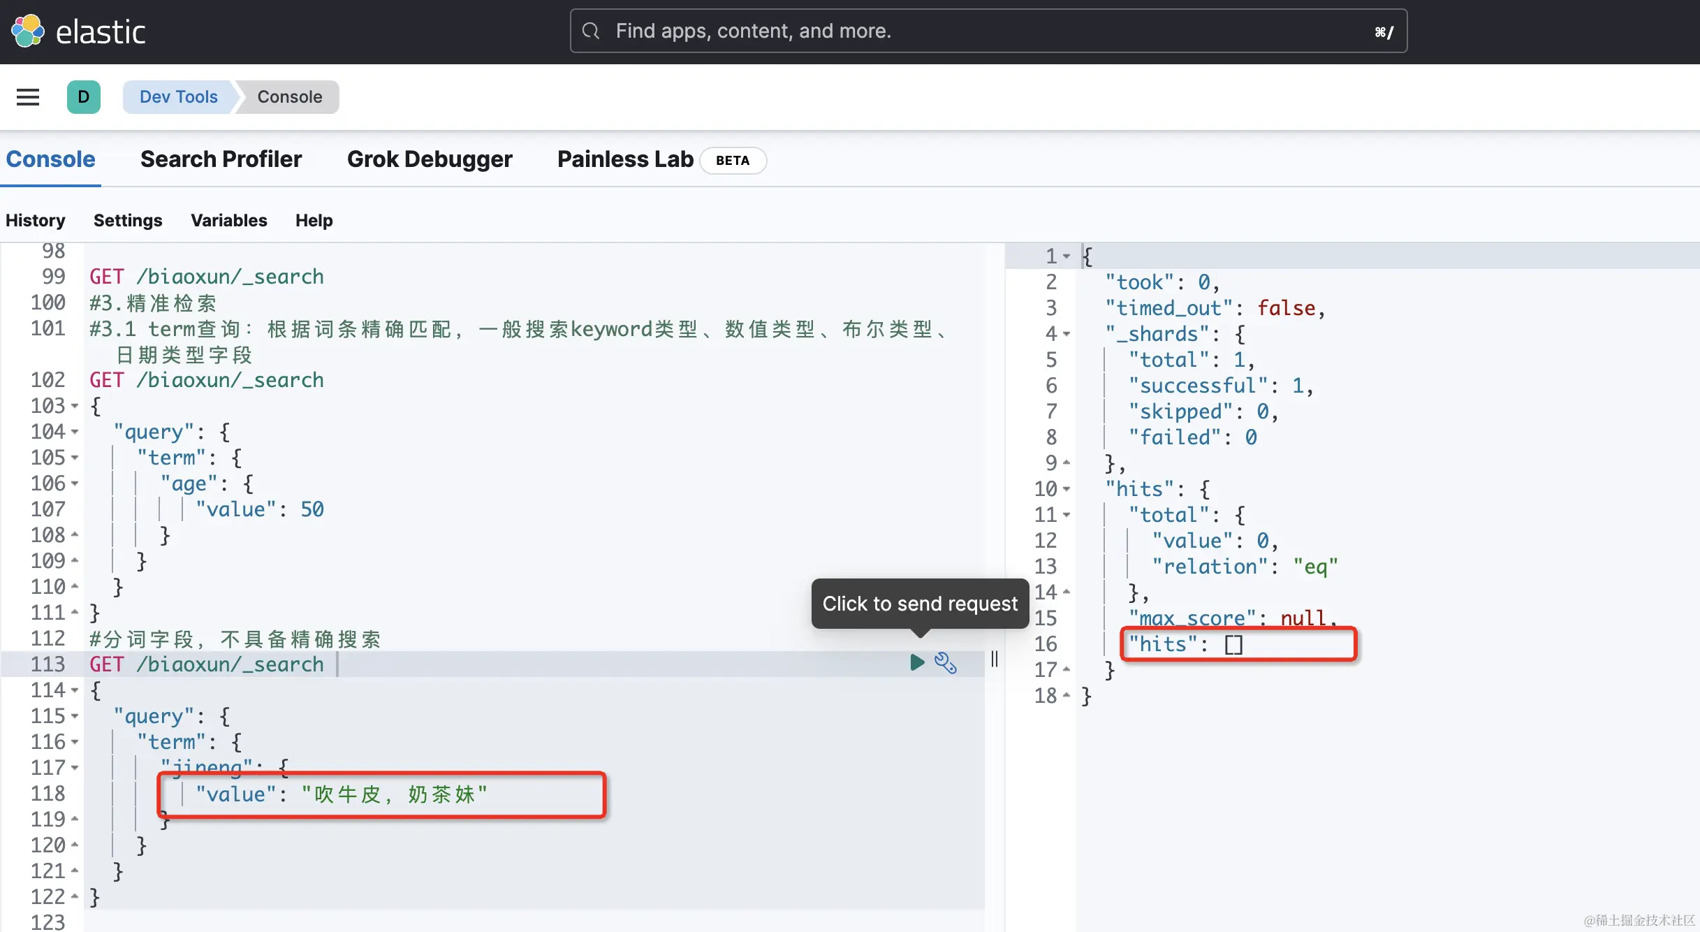
Task: Click the Elastic logo icon
Action: 28,31
